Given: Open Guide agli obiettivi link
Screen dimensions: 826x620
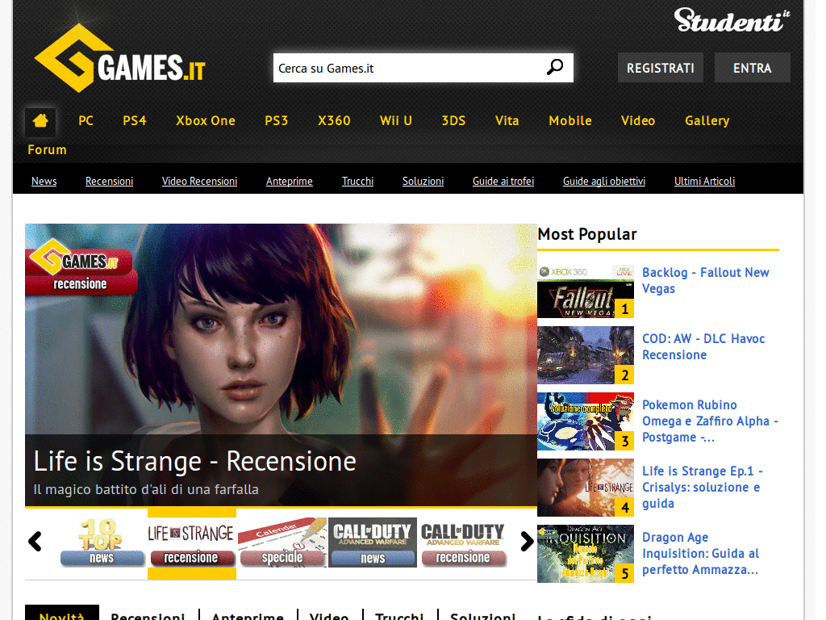Looking at the screenshot, I should 604,181.
